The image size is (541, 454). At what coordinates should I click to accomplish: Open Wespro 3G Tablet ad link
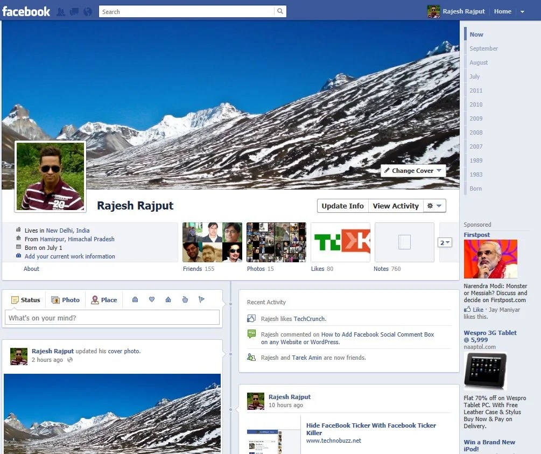coord(490,336)
